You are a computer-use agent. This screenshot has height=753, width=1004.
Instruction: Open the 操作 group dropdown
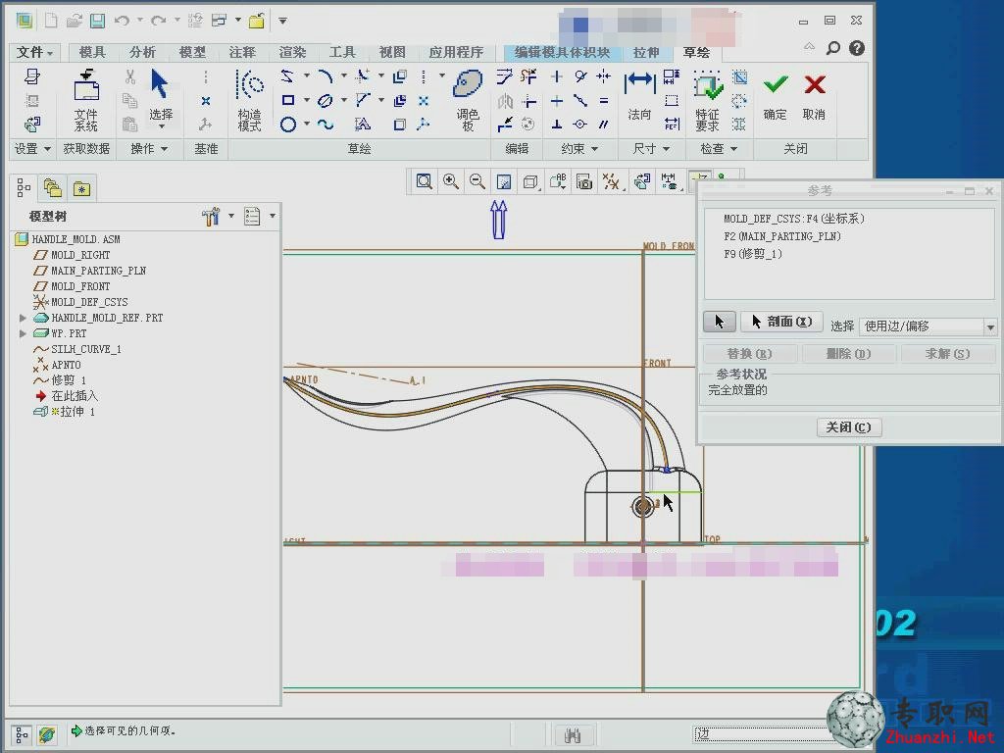tap(149, 149)
